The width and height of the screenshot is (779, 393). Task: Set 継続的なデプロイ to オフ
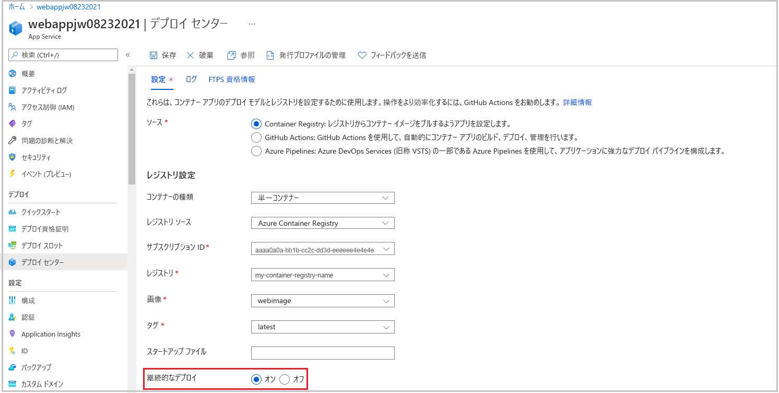285,379
